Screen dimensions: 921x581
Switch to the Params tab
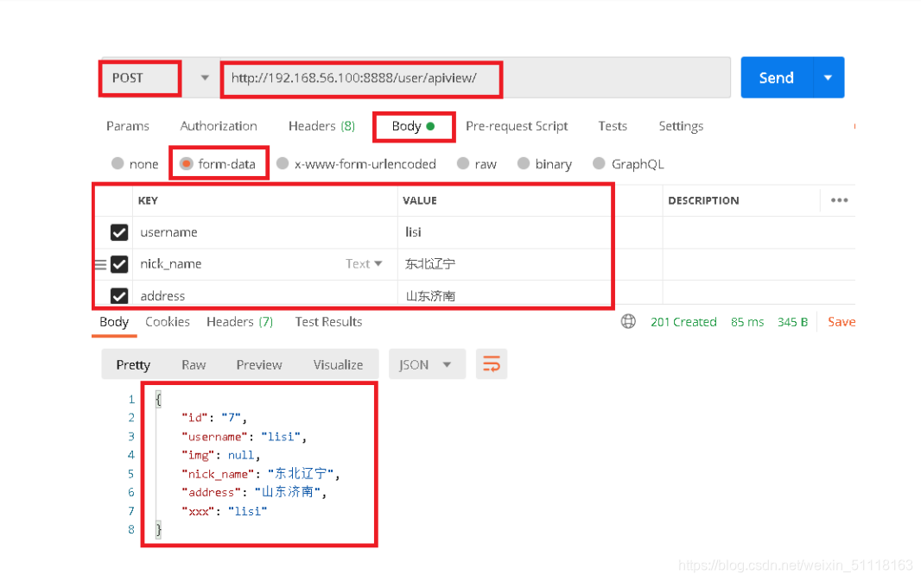[128, 126]
